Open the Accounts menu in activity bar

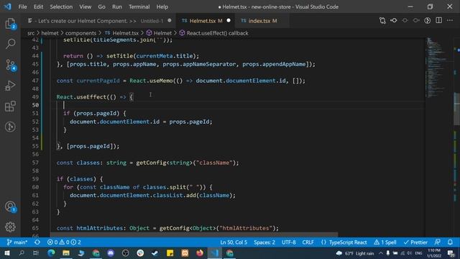(x=11, y=206)
